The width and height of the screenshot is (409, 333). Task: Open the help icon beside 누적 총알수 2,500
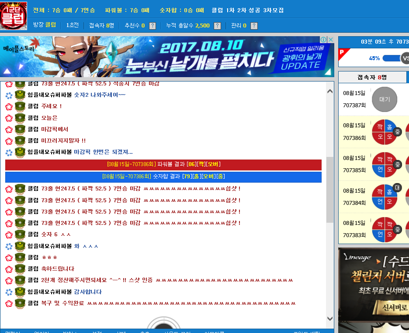click(x=217, y=26)
